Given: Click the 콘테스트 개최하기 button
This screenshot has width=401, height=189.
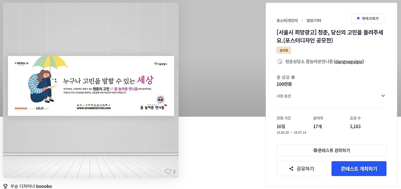Looking at the screenshot, I should (x=359, y=169).
